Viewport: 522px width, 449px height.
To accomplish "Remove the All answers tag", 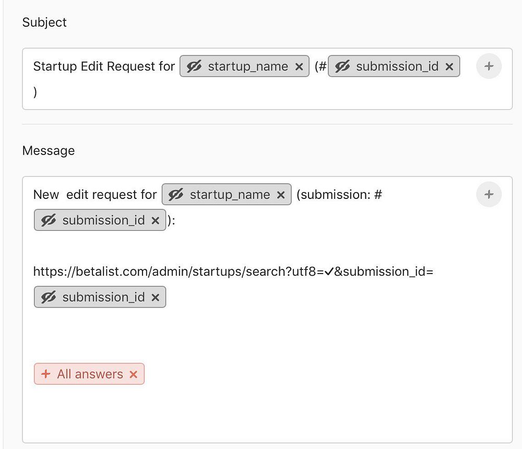I will point(133,374).
